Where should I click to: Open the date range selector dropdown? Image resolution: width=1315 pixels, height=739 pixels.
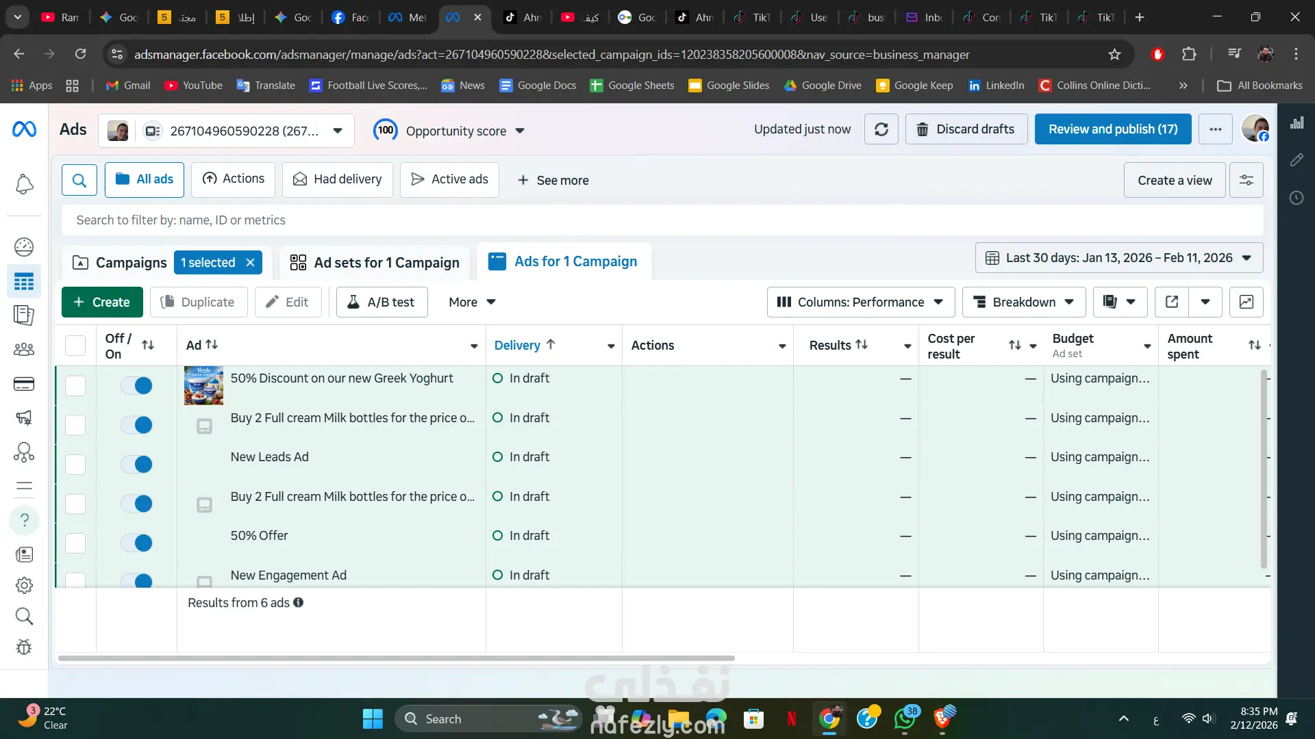1118,258
